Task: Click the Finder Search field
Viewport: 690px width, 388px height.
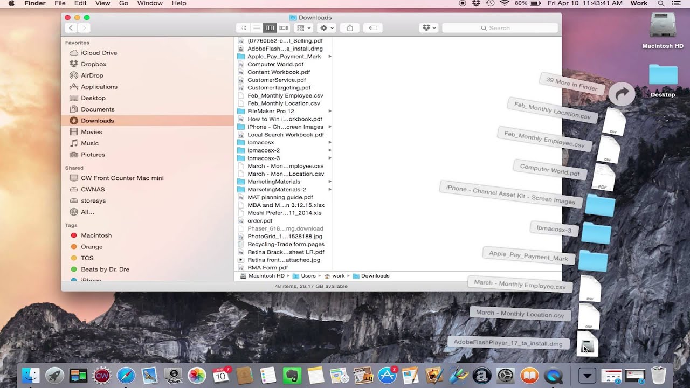Action: (x=500, y=28)
